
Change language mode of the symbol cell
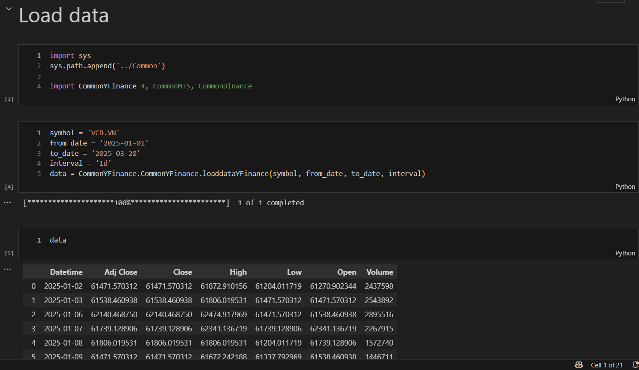625,187
